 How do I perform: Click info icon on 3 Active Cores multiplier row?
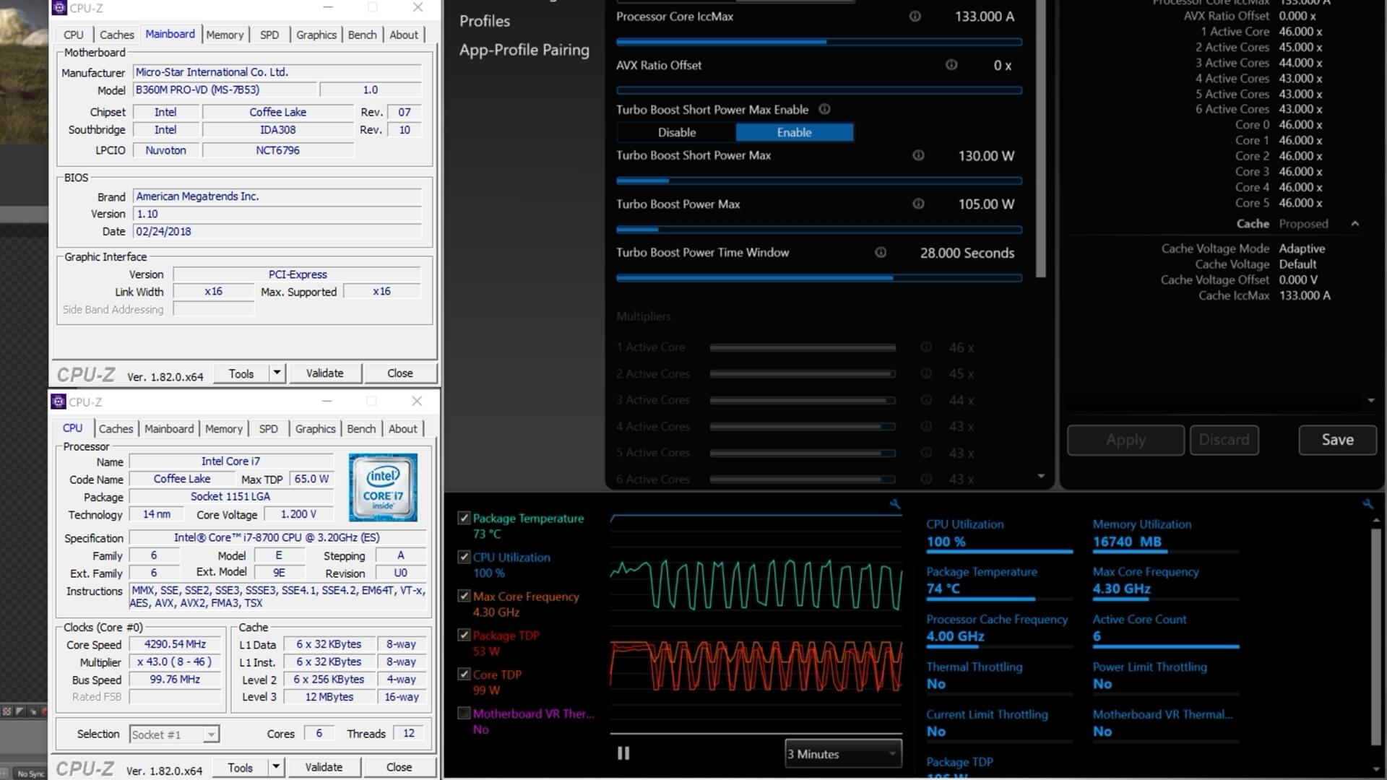pos(926,400)
